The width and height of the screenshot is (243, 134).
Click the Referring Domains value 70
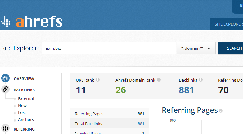223,90
